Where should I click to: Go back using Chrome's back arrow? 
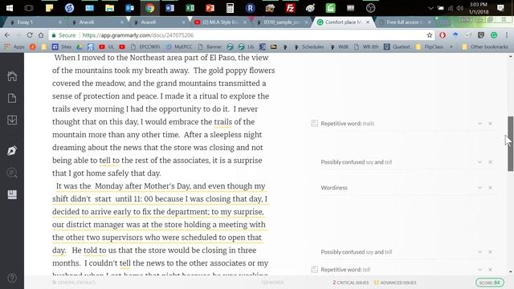[x=7, y=35]
